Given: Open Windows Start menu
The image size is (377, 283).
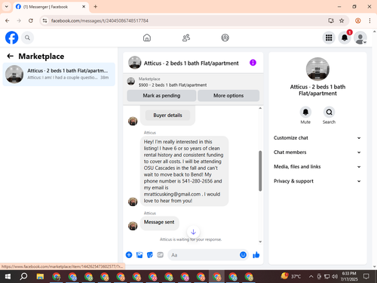Looking at the screenshot, I should pyautogui.click(x=8, y=276).
